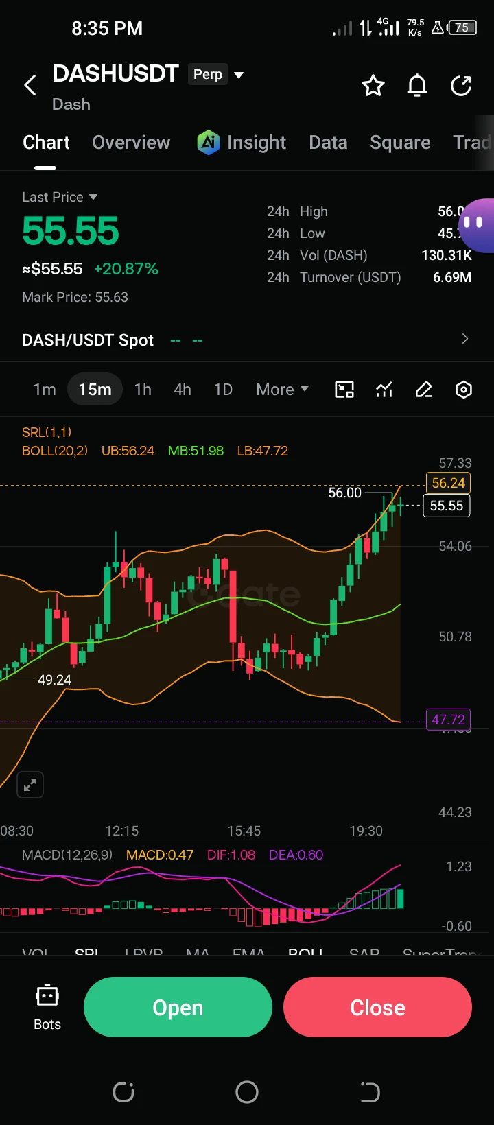Expand chart to fullscreen icon
Viewport: 494px width, 1125px height.
pyautogui.click(x=30, y=785)
